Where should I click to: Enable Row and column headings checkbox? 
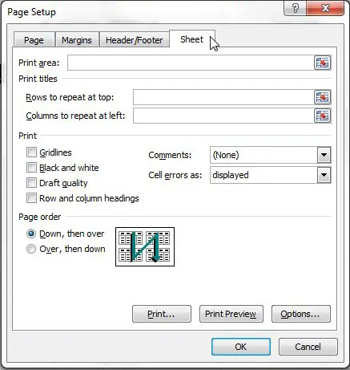(x=31, y=198)
